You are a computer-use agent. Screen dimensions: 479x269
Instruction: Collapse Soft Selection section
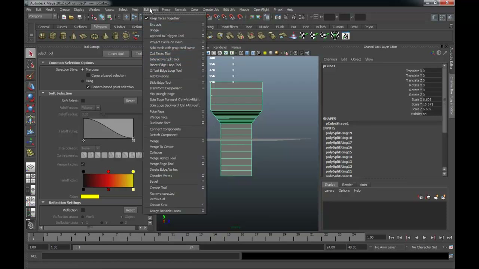tap(43, 93)
